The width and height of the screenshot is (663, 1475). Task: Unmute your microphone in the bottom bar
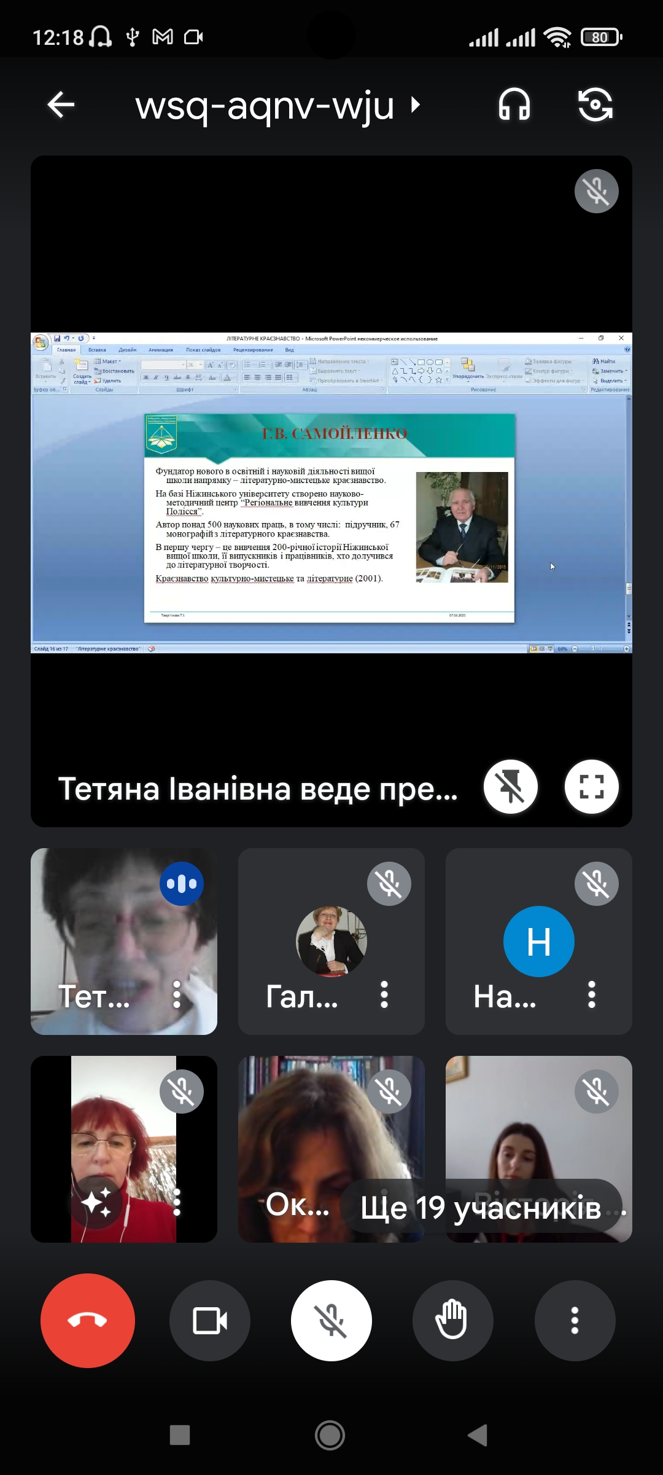click(x=331, y=1320)
